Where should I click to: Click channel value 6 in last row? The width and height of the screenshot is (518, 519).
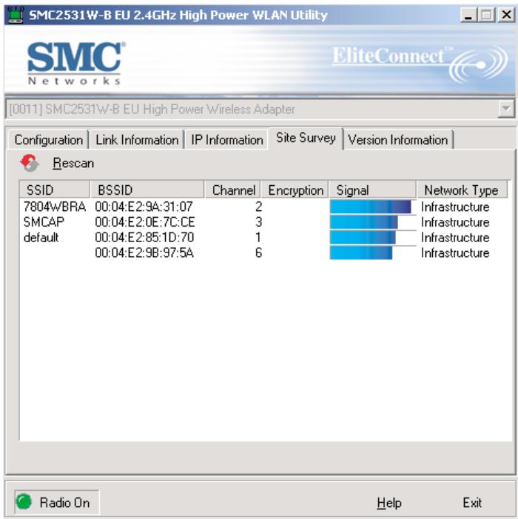click(259, 253)
